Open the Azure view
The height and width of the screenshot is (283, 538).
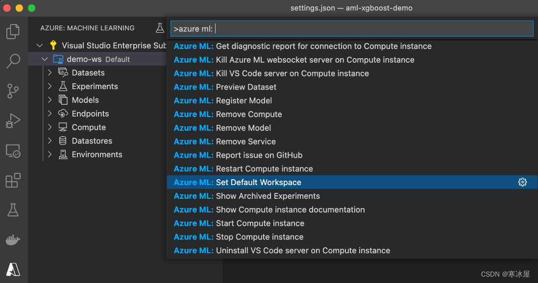[13, 269]
